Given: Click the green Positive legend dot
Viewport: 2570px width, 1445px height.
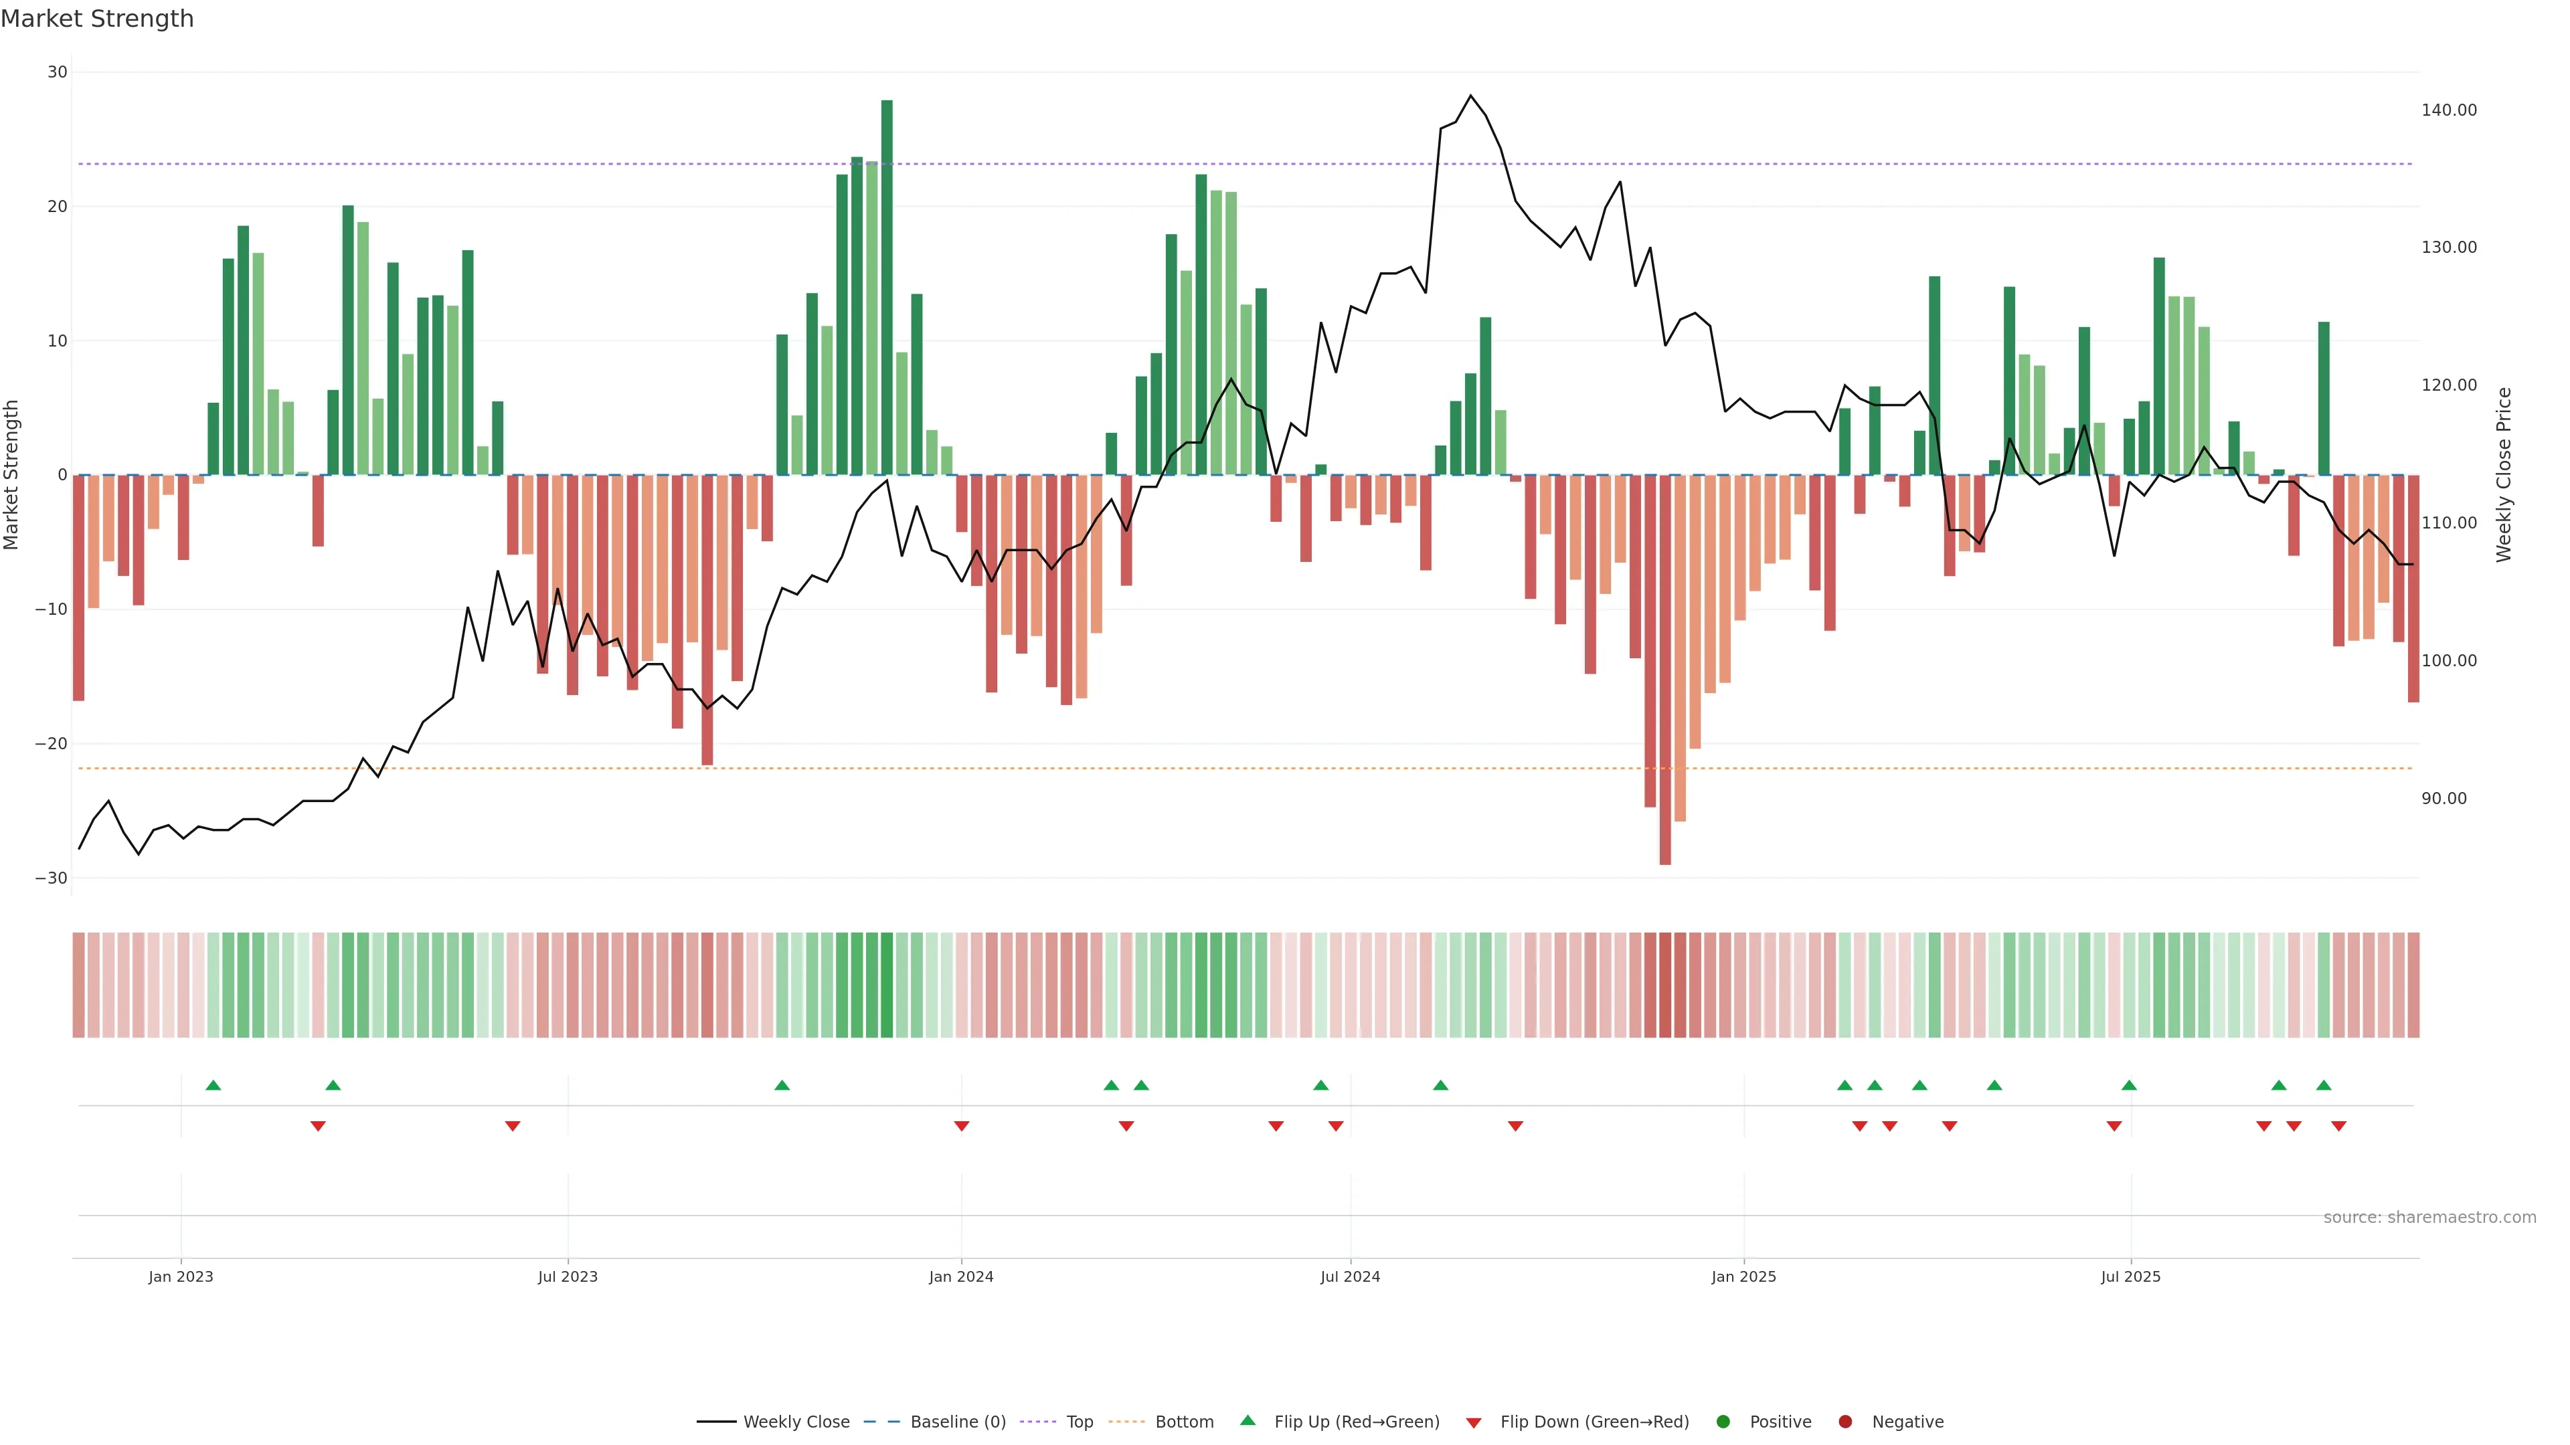Looking at the screenshot, I should tap(1723, 1421).
